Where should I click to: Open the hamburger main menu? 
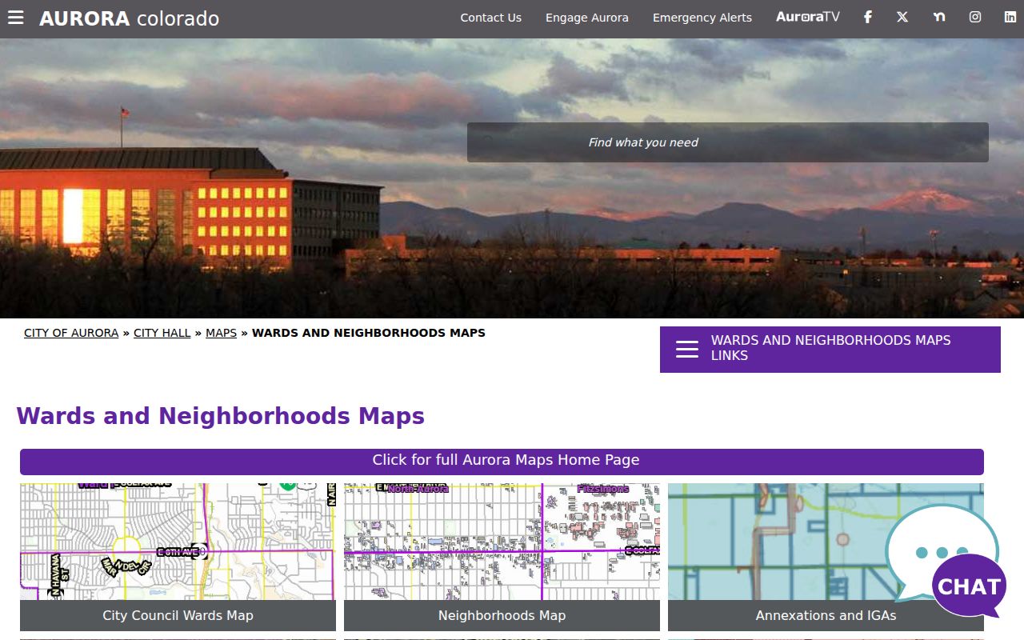click(x=16, y=18)
